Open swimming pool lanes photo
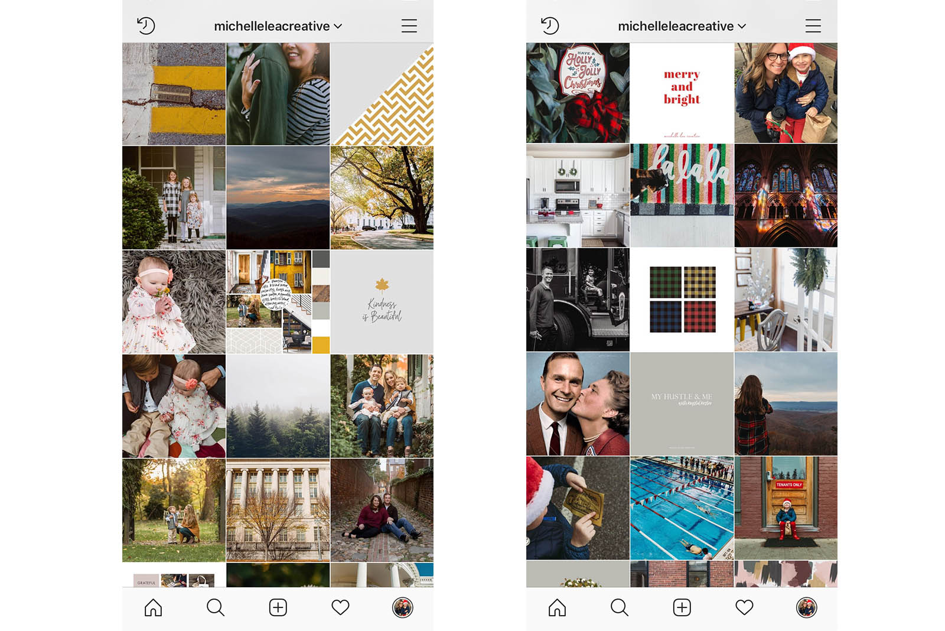 (682, 508)
